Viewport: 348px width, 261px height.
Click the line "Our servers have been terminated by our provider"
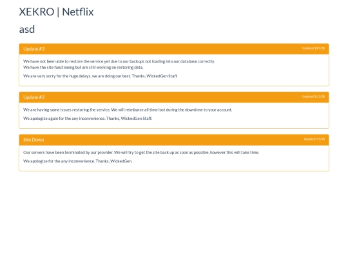pyautogui.click(x=141, y=152)
